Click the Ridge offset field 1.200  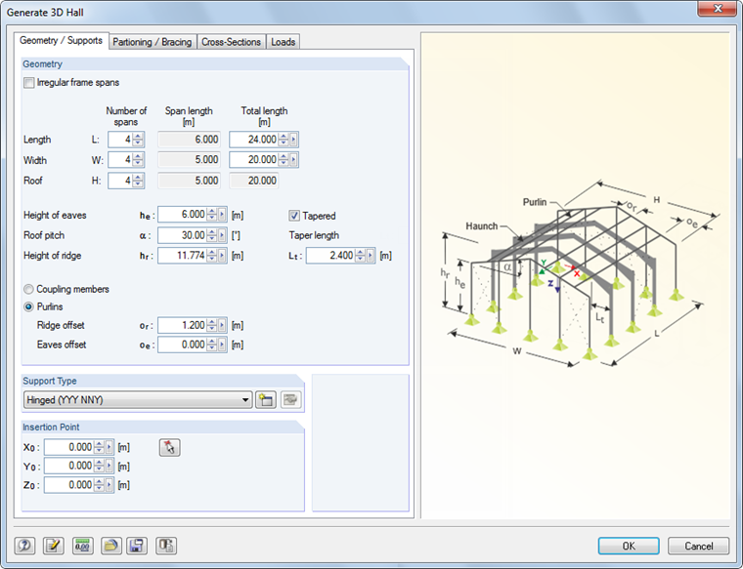[x=183, y=325]
